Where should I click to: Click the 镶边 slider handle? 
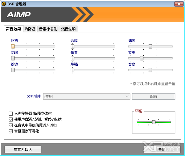click(13, 70)
